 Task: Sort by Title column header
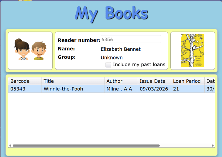click(73, 81)
